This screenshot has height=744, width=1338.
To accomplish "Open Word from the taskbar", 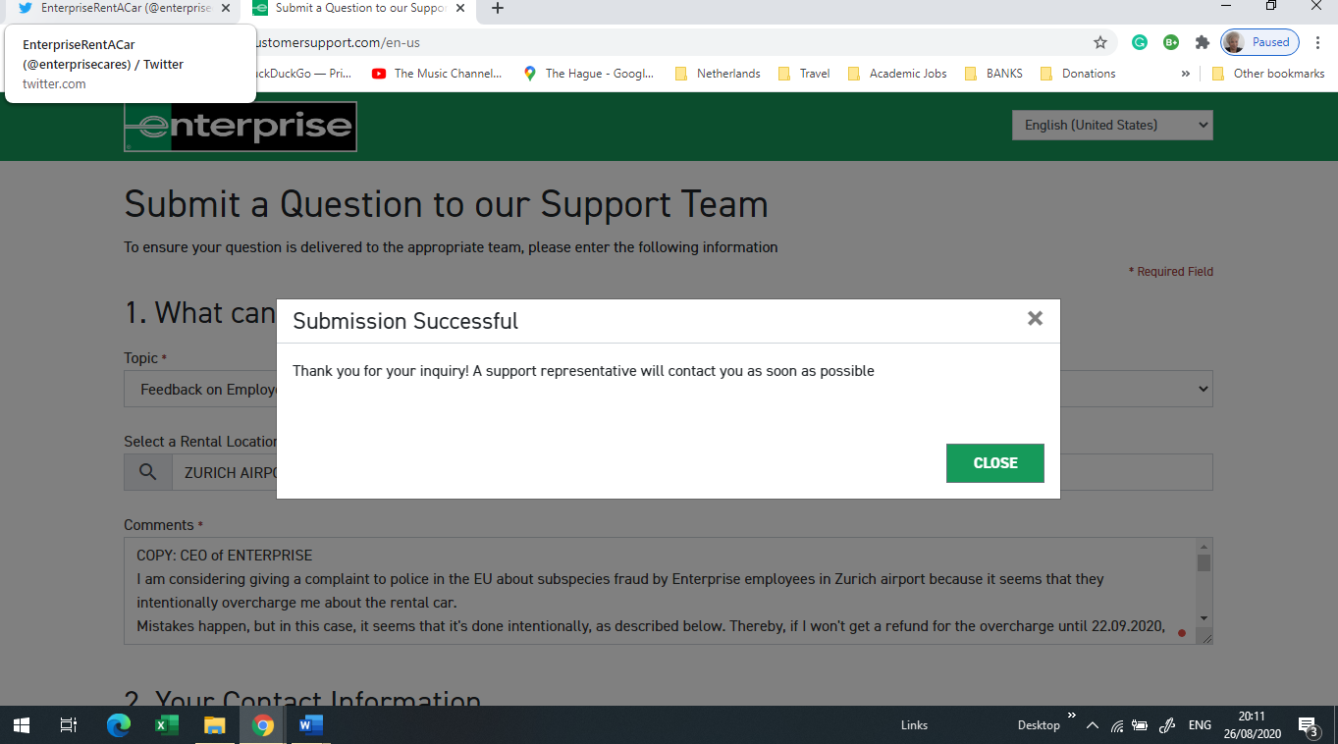I will click(310, 725).
